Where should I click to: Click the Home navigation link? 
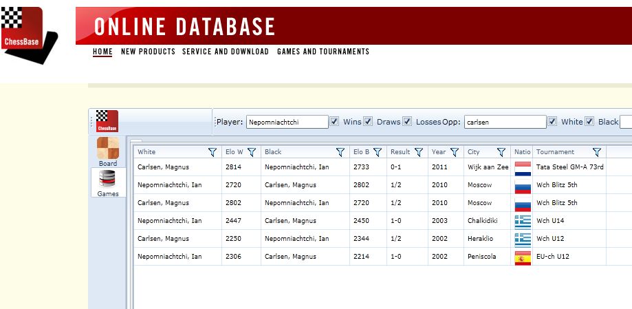[102, 52]
